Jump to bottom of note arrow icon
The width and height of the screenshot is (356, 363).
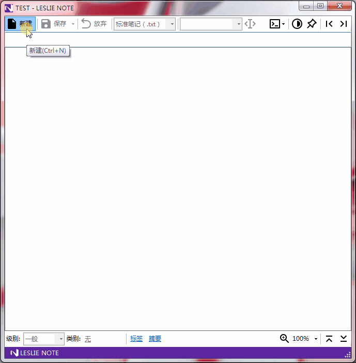click(344, 339)
